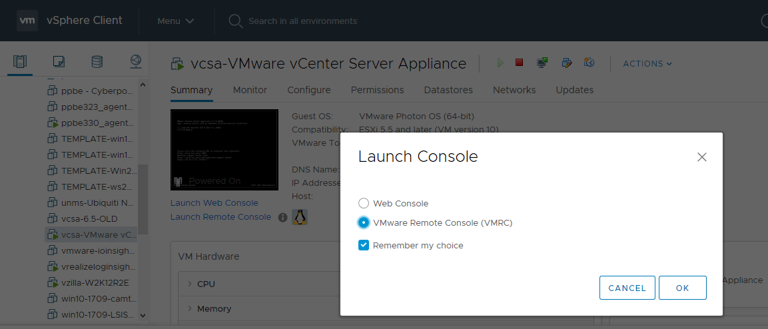The height and width of the screenshot is (329, 768).
Task: Click the VM icon beside ppbe330_agent
Action: [x=53, y=123]
